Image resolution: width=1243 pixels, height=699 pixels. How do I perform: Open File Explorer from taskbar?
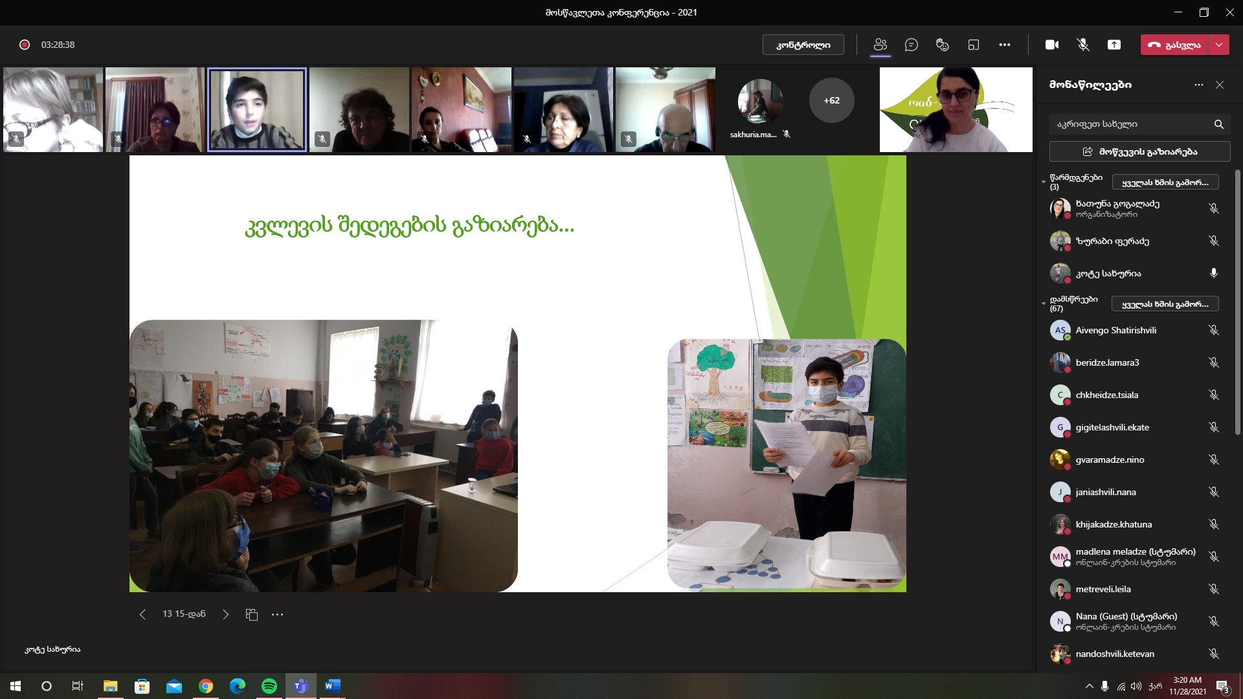tap(111, 686)
